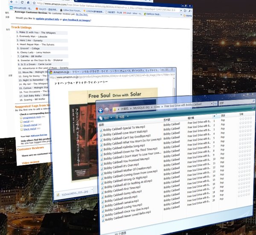Click the folder icon in the Explorer address bar
The image size is (256, 235).
[x=115, y=109]
